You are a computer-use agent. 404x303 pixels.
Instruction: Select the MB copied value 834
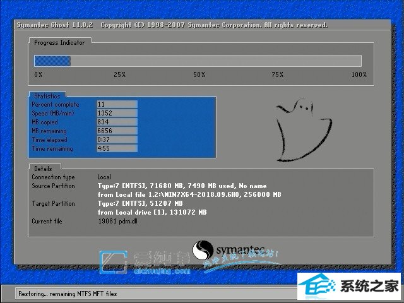point(117,122)
